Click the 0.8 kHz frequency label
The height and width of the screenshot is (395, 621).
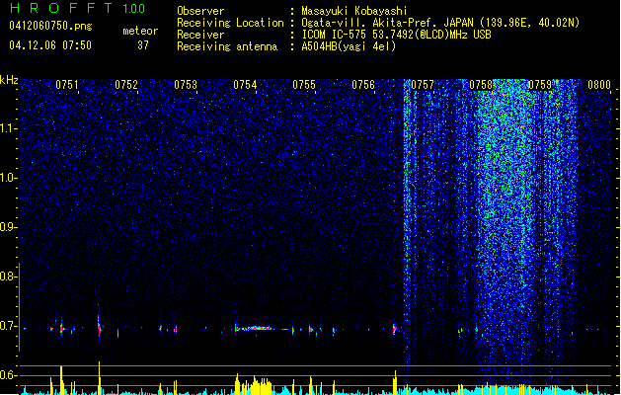click(7, 276)
